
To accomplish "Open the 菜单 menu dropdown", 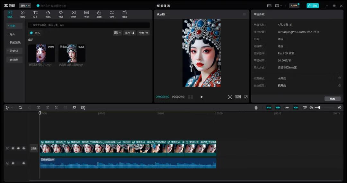I will tap(25, 5).
